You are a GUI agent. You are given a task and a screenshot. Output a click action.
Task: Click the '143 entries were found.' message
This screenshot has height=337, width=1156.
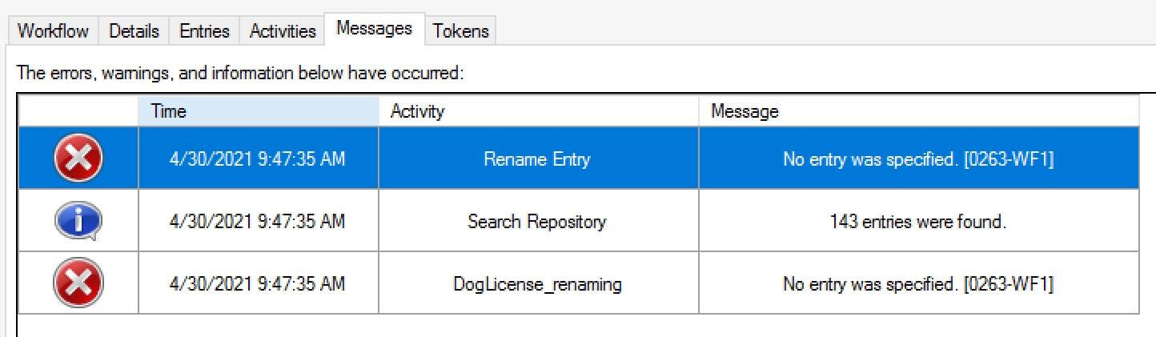click(x=918, y=222)
